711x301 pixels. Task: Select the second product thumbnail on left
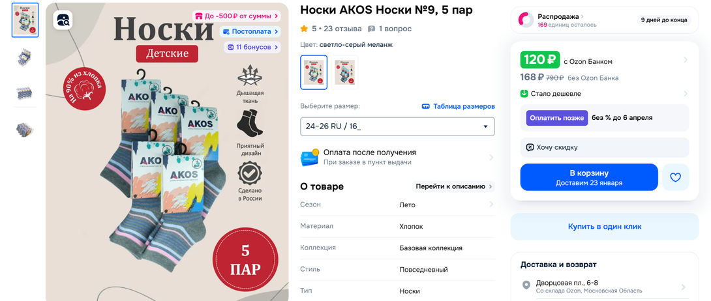point(25,57)
